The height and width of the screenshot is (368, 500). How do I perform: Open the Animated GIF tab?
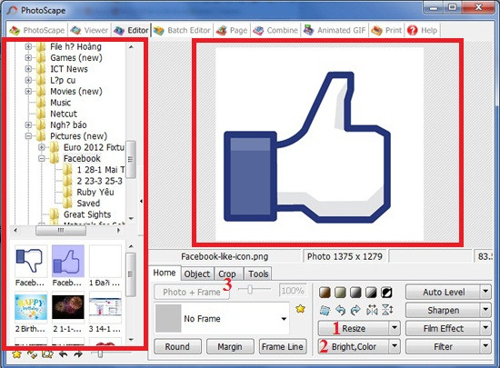point(335,30)
